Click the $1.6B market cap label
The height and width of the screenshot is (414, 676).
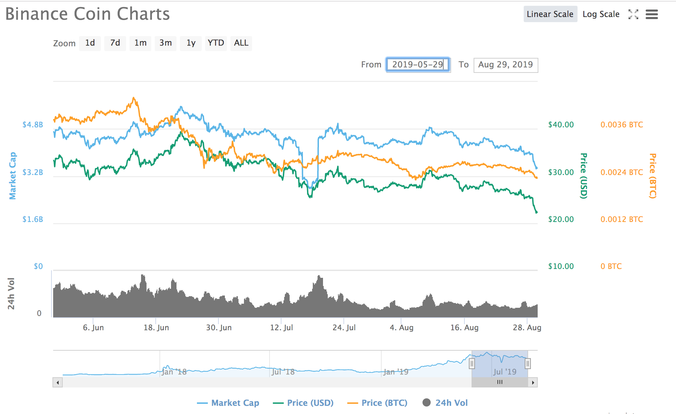click(x=33, y=219)
